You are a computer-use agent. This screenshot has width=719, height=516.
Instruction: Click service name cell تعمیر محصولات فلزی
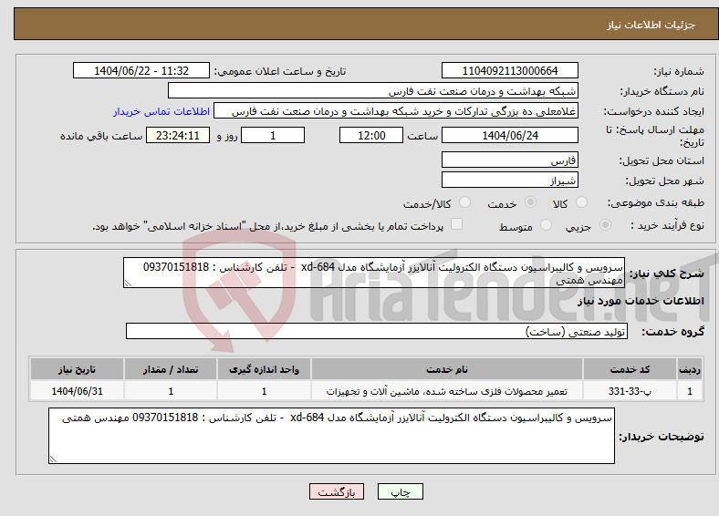pyautogui.click(x=446, y=391)
